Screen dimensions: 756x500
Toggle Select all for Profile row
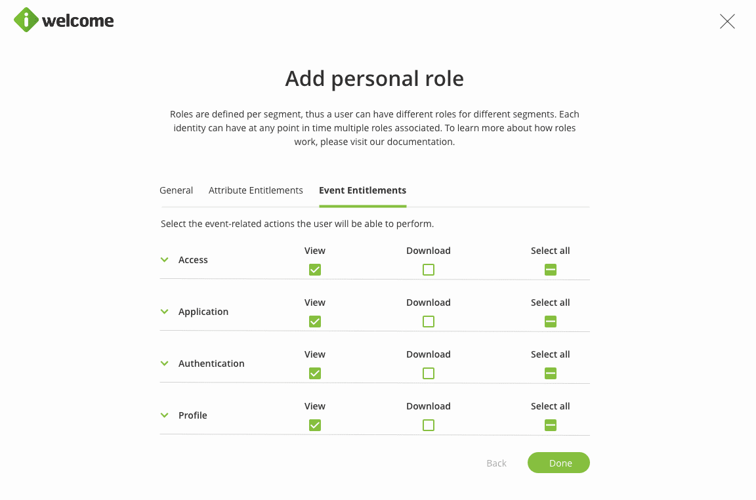tap(551, 425)
